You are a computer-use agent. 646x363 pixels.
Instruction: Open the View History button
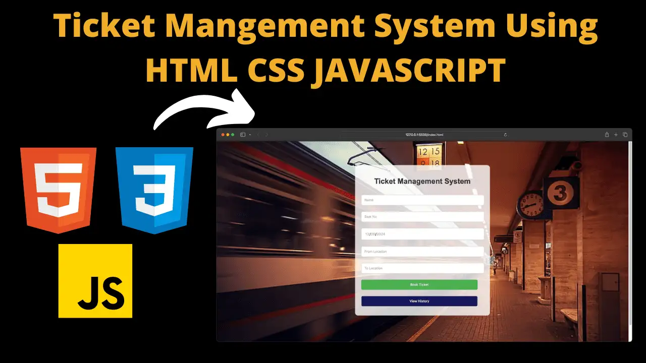click(x=419, y=301)
